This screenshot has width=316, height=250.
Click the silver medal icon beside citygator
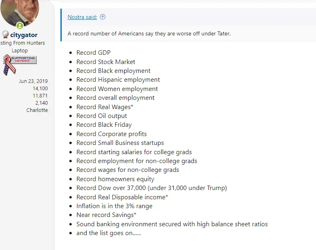tap(5, 35)
